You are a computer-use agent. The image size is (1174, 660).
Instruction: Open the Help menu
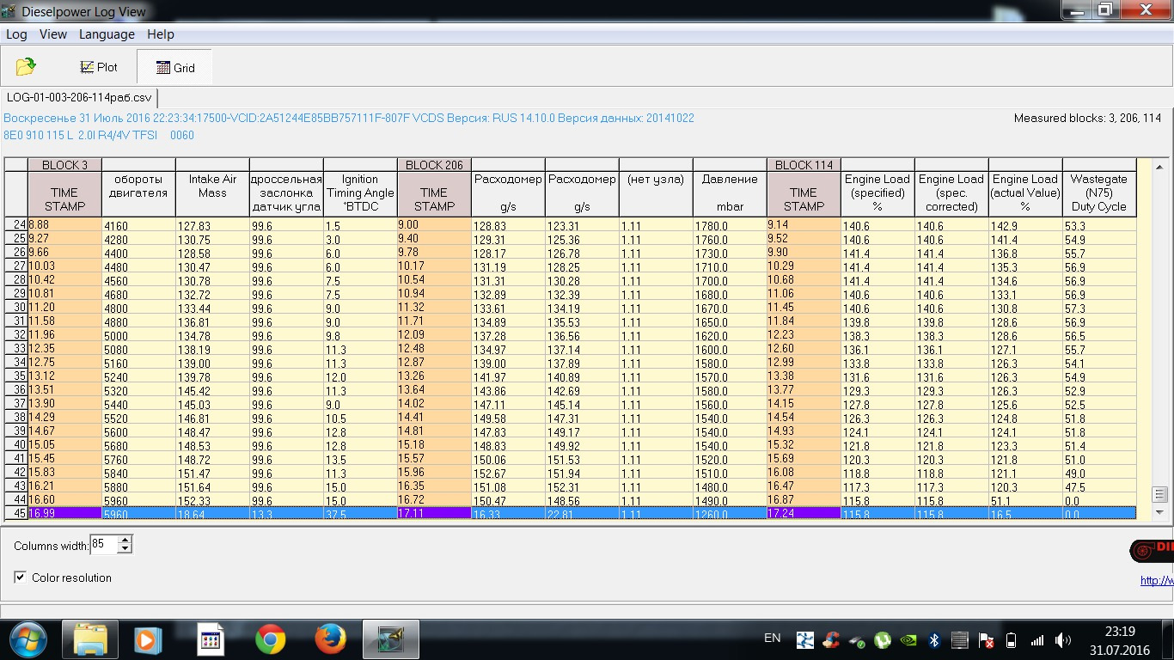click(x=161, y=34)
